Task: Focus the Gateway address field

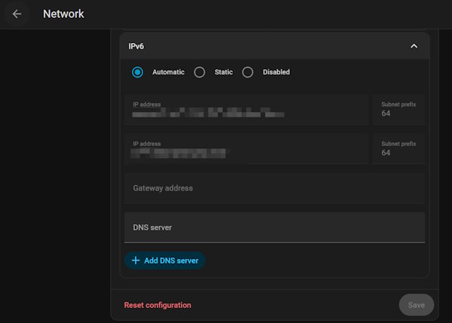Action: click(274, 188)
